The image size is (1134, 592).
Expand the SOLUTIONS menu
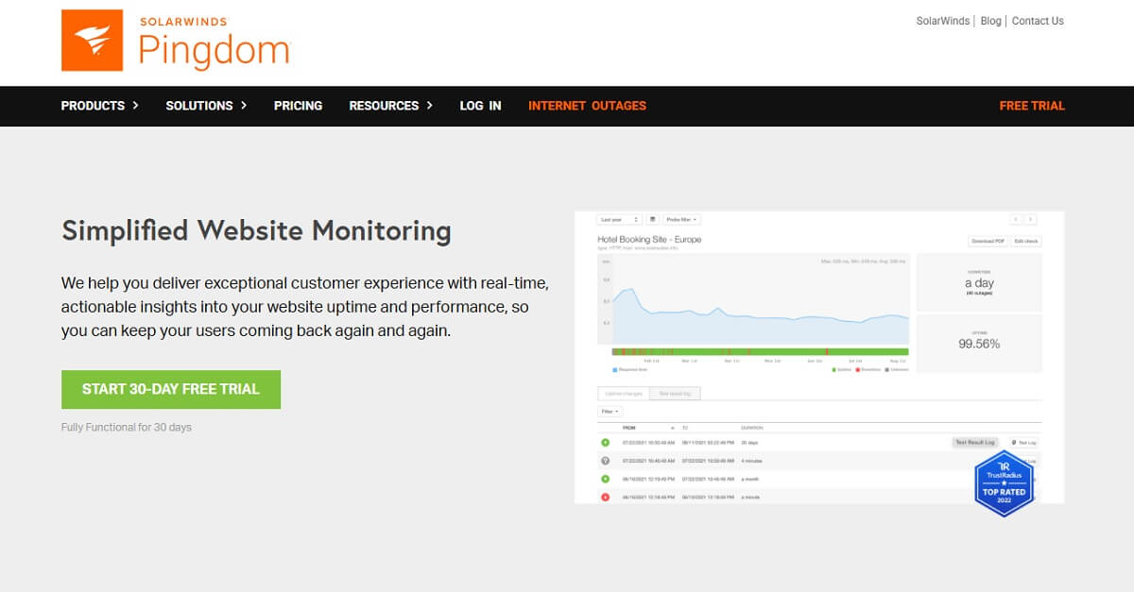(x=206, y=106)
